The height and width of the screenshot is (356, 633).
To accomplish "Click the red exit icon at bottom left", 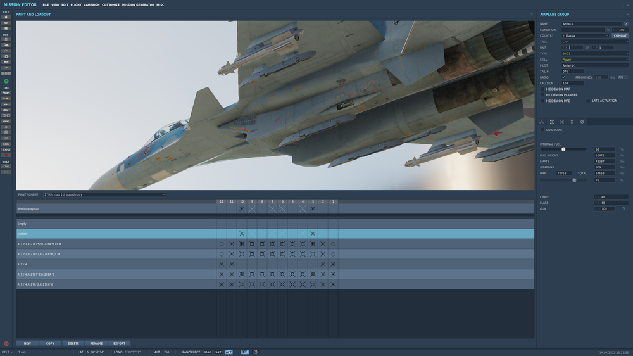I will [6, 344].
